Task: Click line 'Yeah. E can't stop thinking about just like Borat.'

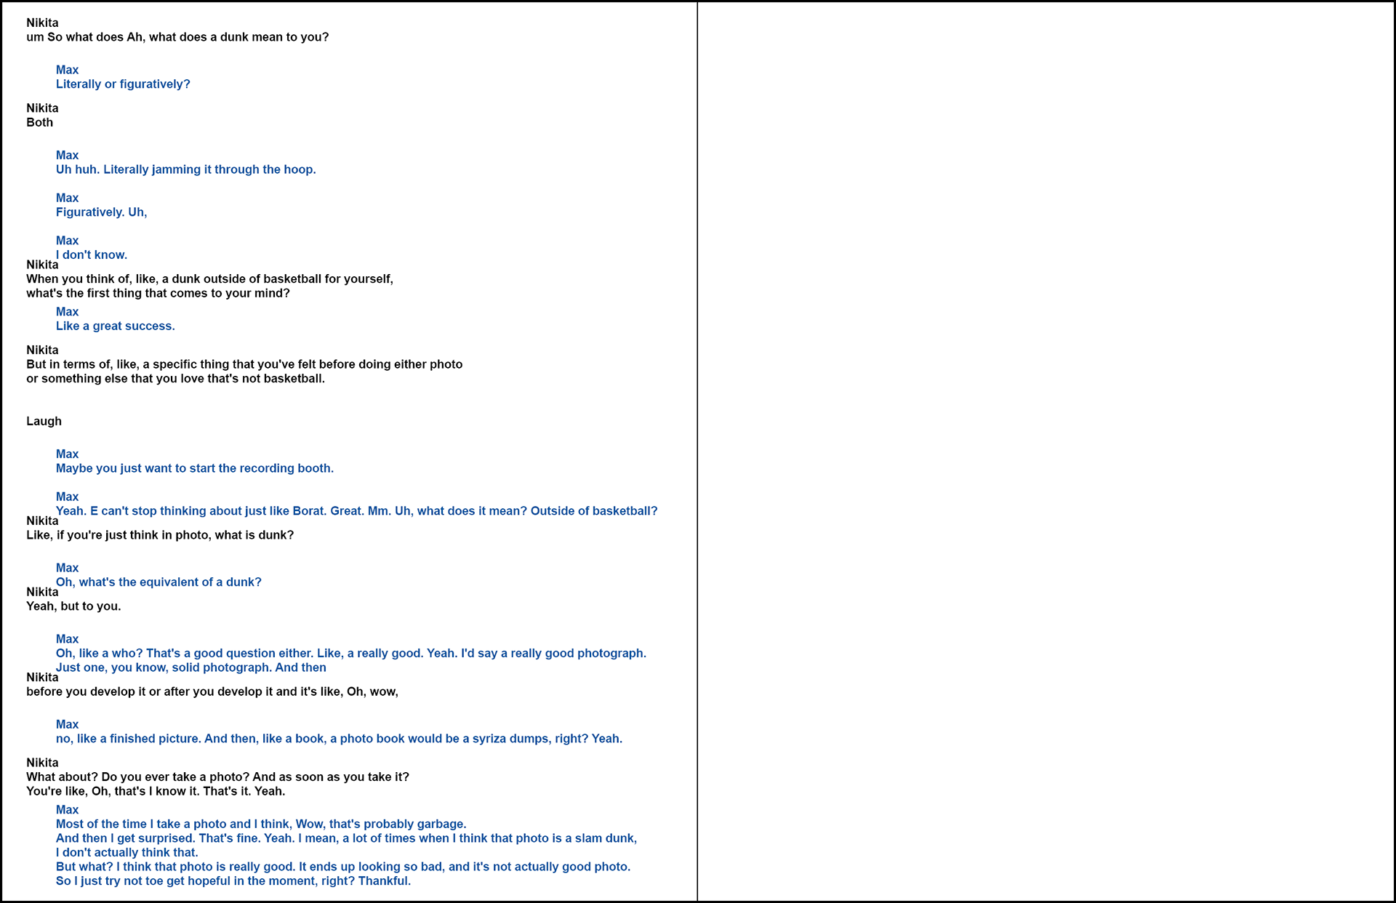Action: tap(357, 511)
